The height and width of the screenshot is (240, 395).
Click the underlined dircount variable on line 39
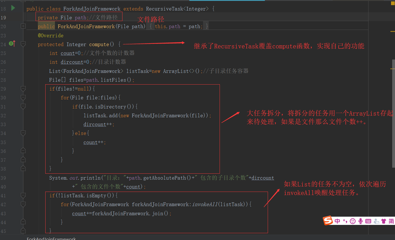pos(263,178)
